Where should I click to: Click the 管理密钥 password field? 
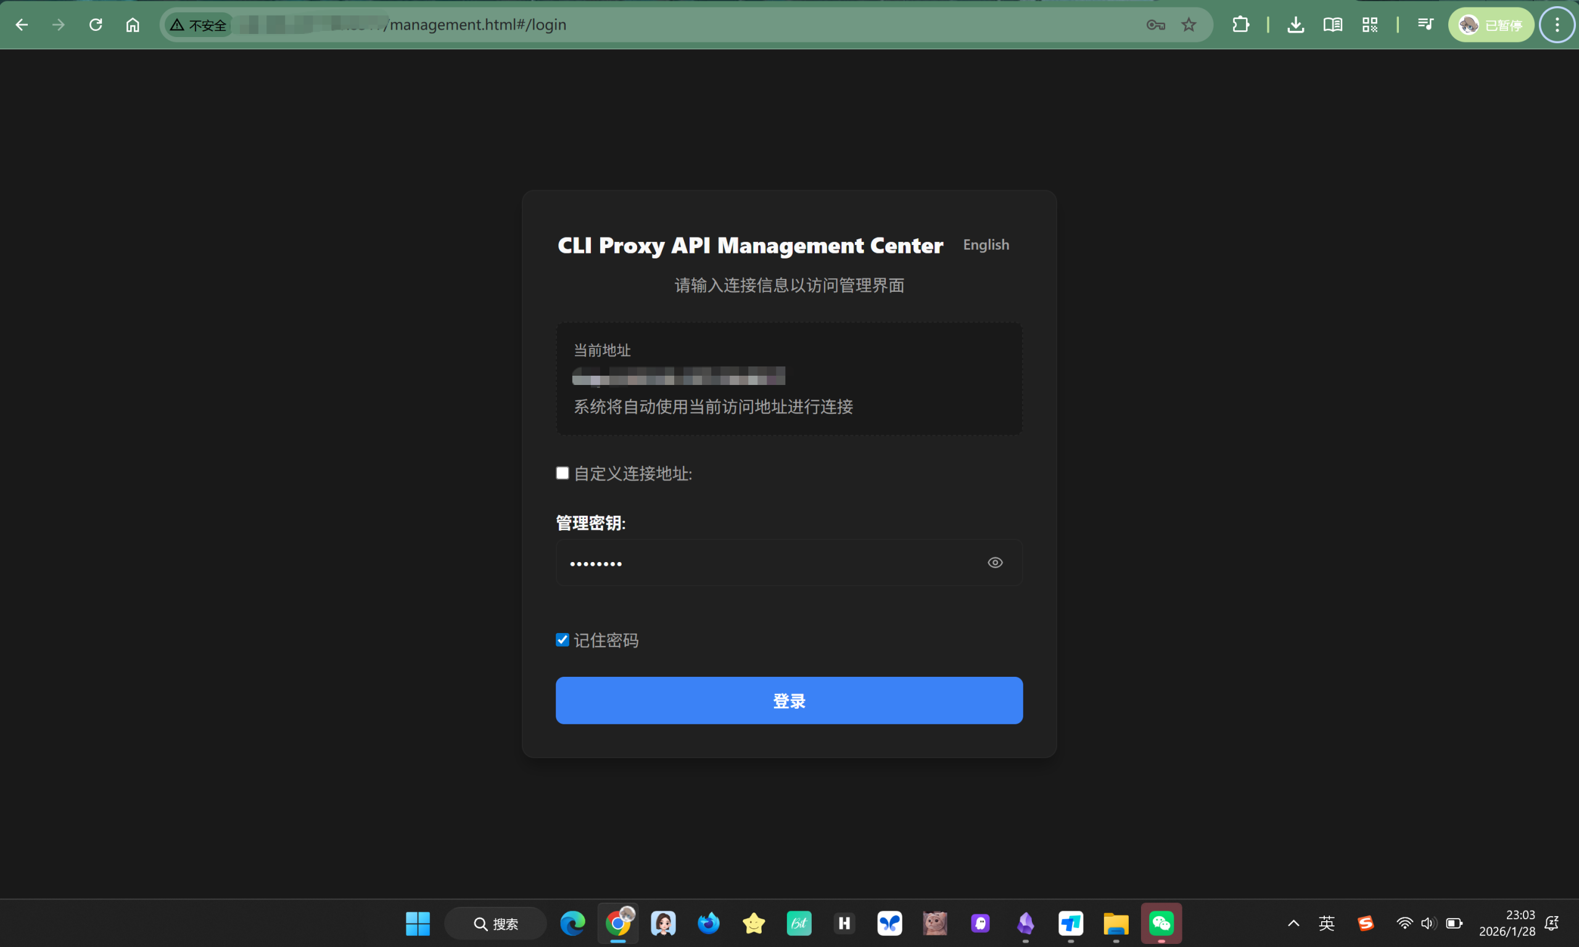pyautogui.click(x=765, y=563)
